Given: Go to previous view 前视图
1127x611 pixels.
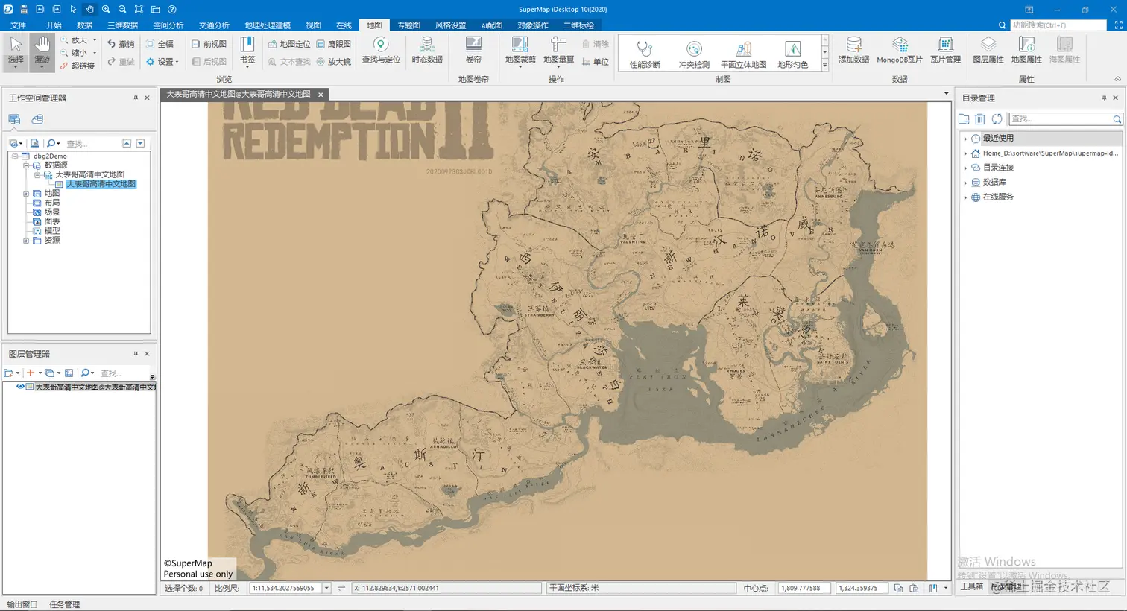Looking at the screenshot, I should 209,44.
